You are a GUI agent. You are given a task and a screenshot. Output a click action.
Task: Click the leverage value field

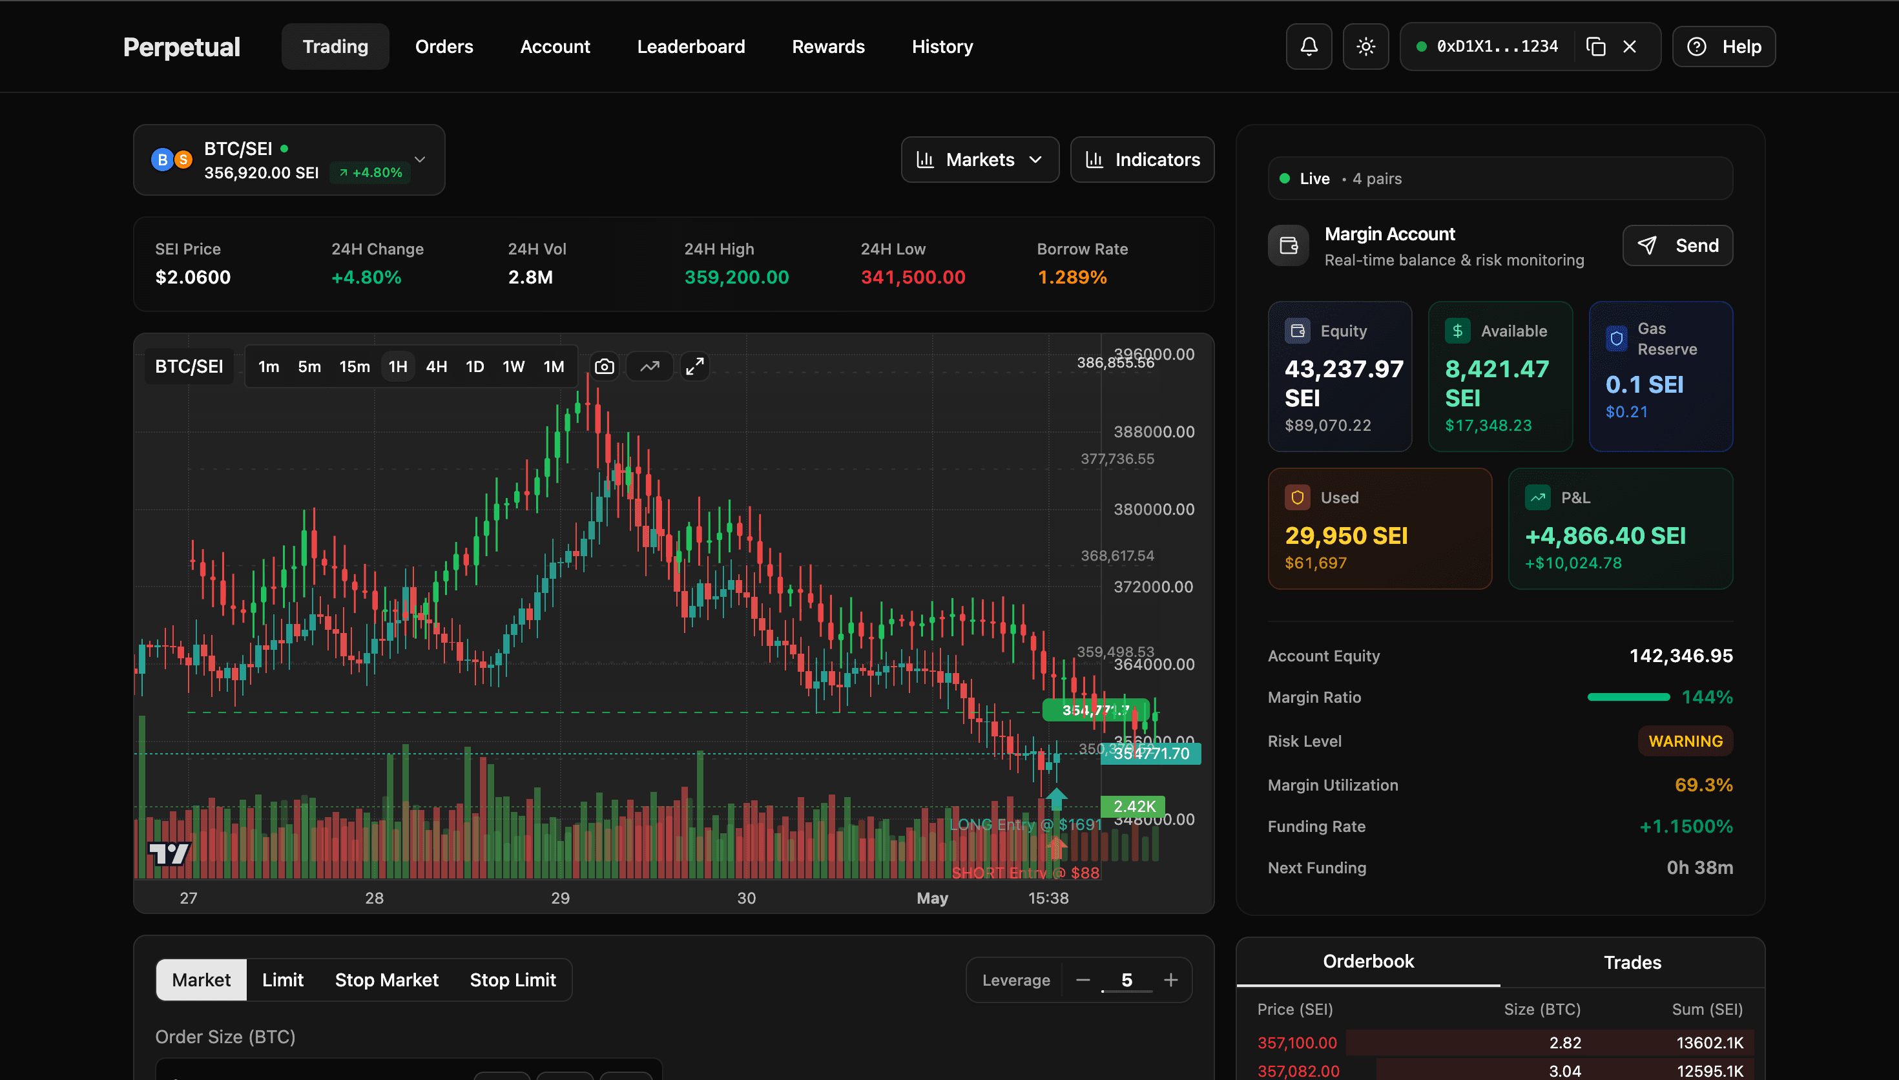(x=1127, y=980)
